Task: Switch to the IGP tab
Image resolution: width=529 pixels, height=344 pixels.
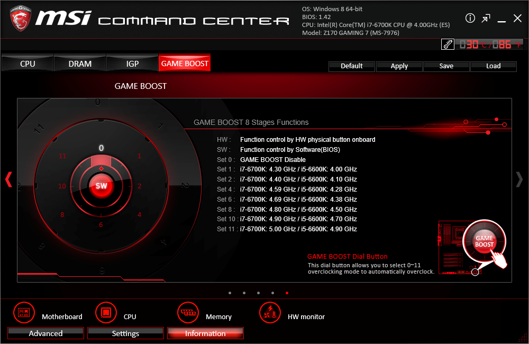Action: point(132,64)
